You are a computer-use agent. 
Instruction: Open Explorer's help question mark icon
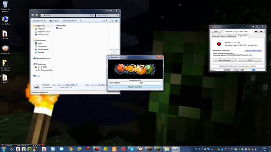pyautogui.click(x=116, y=21)
